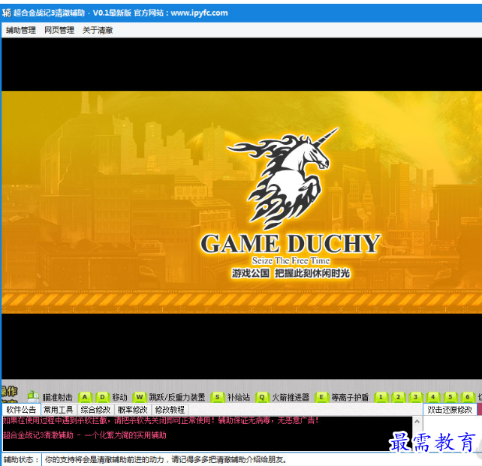Click the 一个化繁为简的实用辅助 announcement line
The width and height of the screenshot is (482, 466).
85,435
